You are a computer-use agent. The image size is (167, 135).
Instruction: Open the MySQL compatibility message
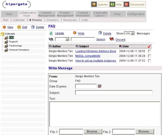pos(88,56)
